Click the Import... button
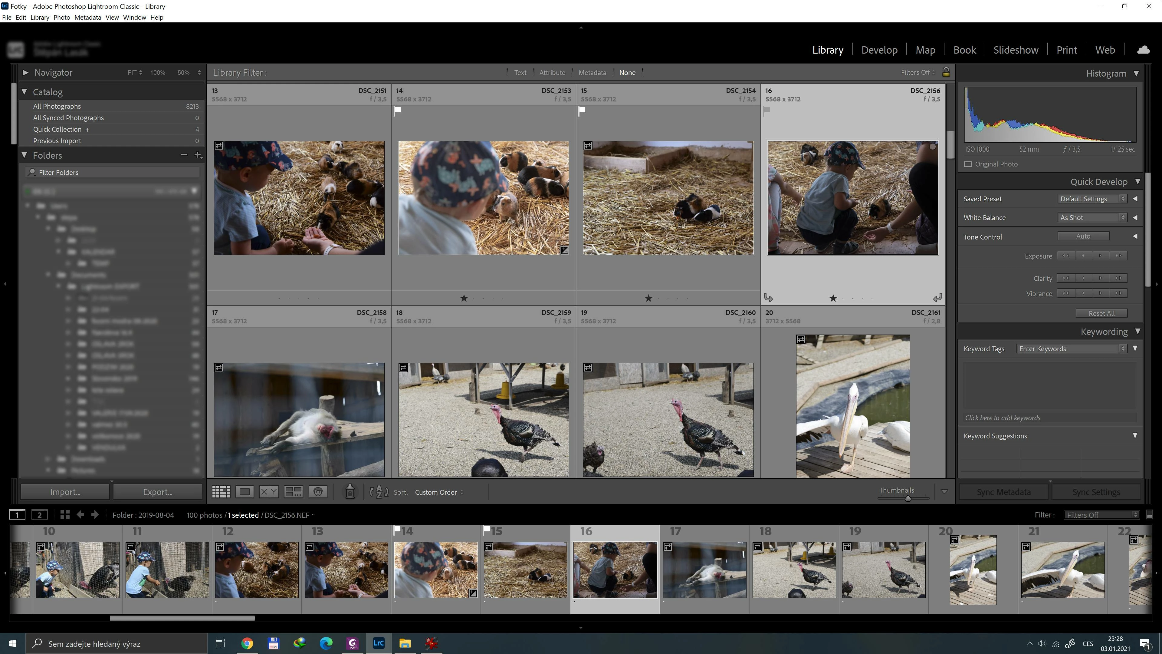Screen dimensions: 1162x654 pyautogui.click(x=65, y=492)
